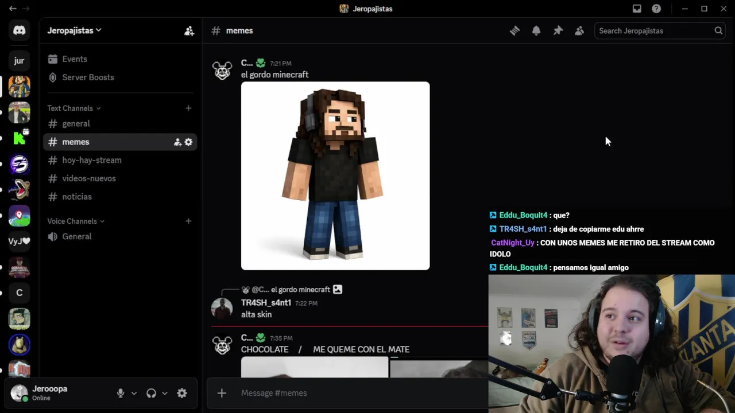Open the VyJ heart server
Image resolution: width=735 pixels, height=413 pixels.
click(x=19, y=241)
